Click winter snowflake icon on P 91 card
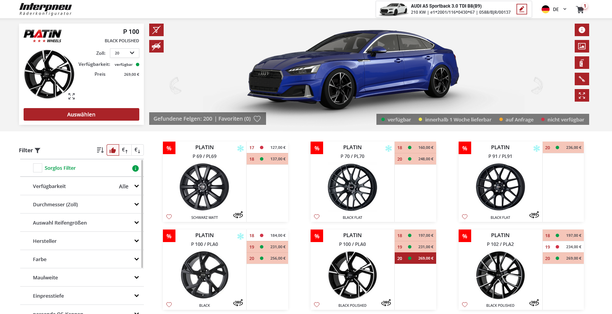The height and width of the screenshot is (314, 612). point(536,148)
